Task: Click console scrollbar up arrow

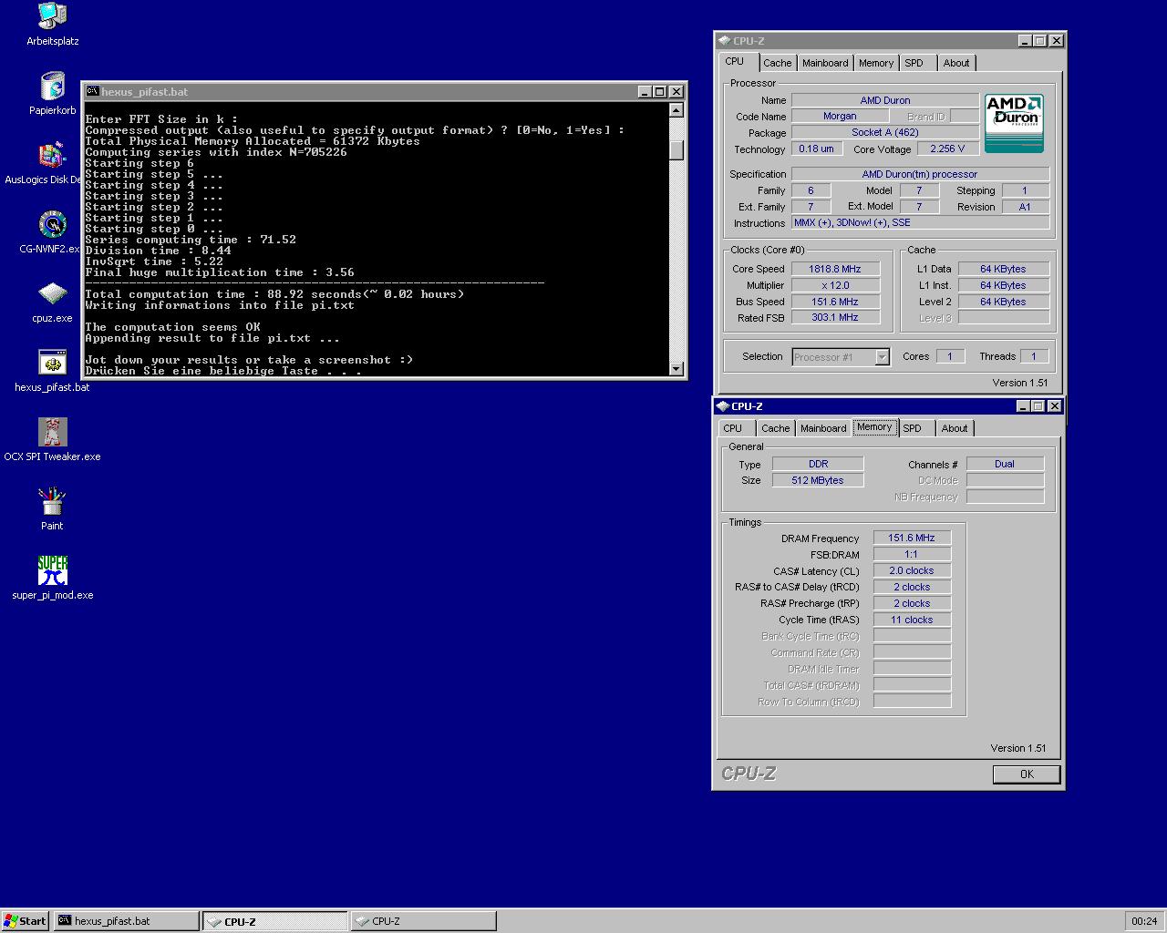Action: click(676, 110)
